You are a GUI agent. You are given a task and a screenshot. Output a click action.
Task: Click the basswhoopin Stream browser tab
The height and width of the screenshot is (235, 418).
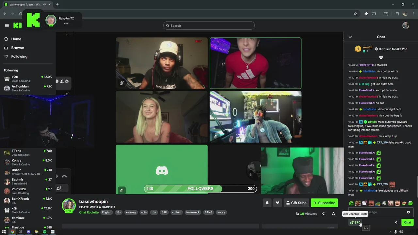point(27,5)
